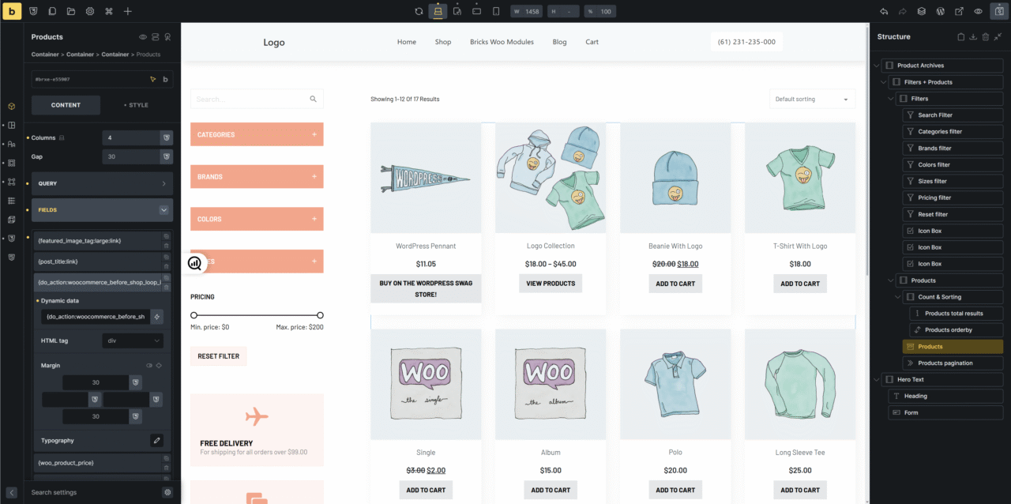Open the Default sorting dropdown
This screenshot has width=1011, height=504.
812,100
